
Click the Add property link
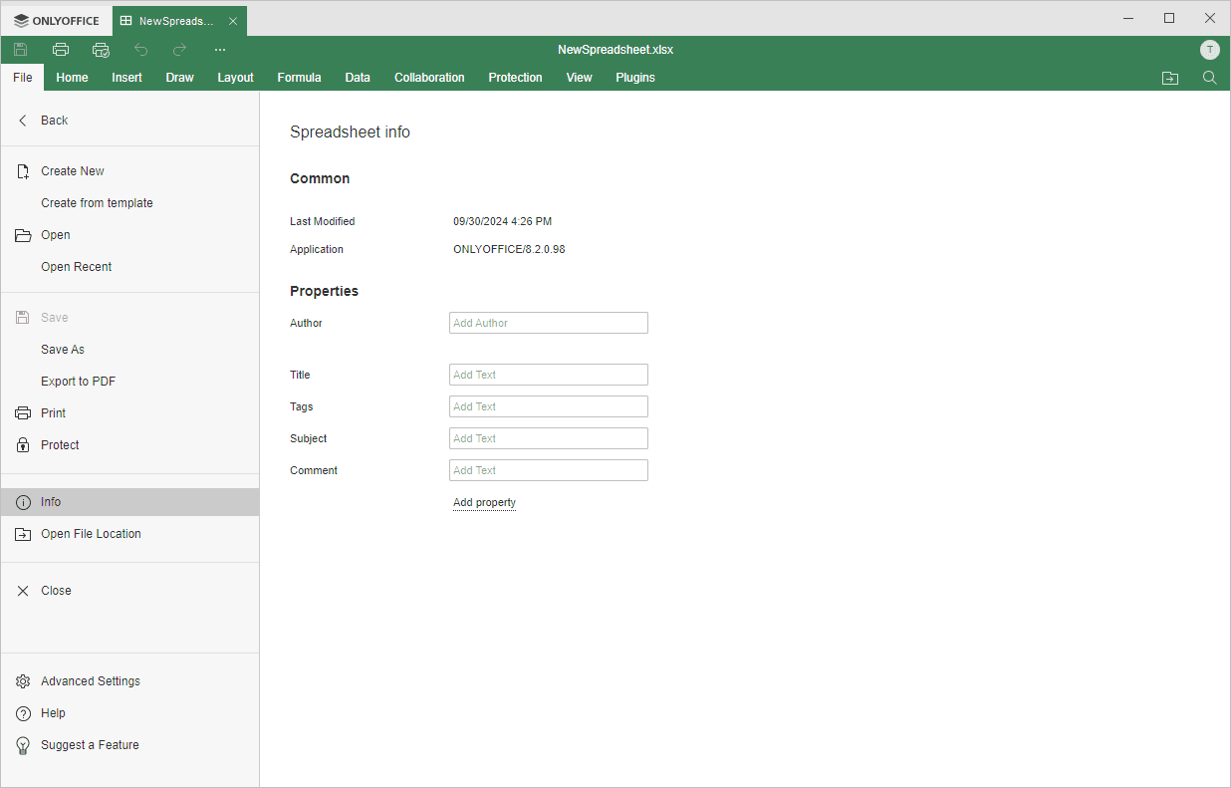pos(484,503)
